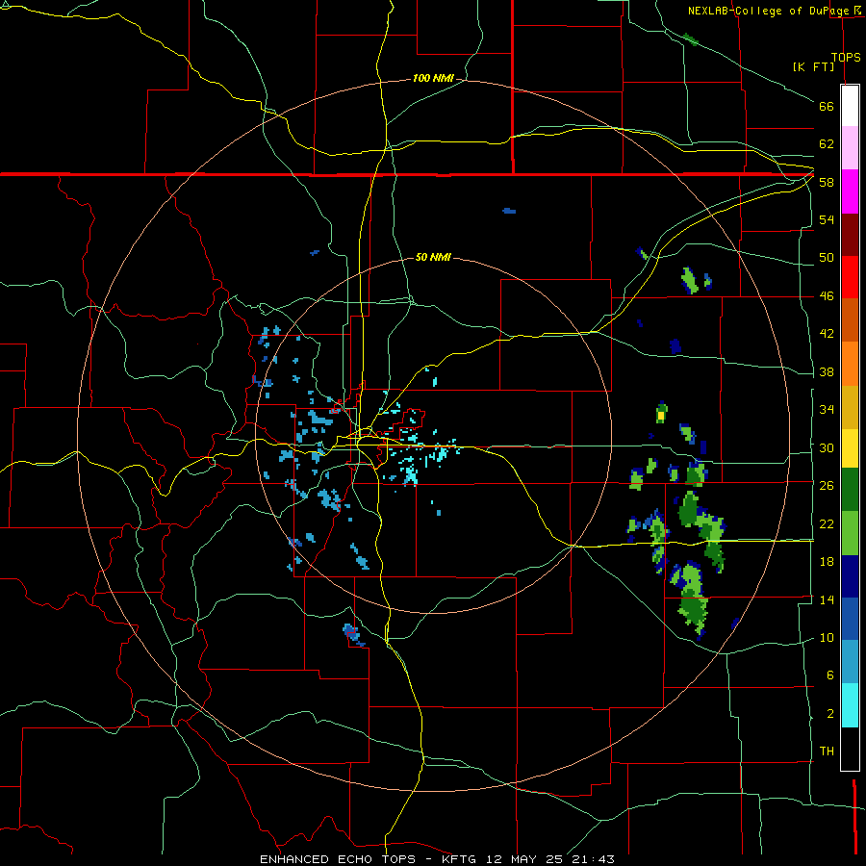The height and width of the screenshot is (866, 866).
Task: Click the '12 MAY 25' date in the caption
Action: coord(524,859)
